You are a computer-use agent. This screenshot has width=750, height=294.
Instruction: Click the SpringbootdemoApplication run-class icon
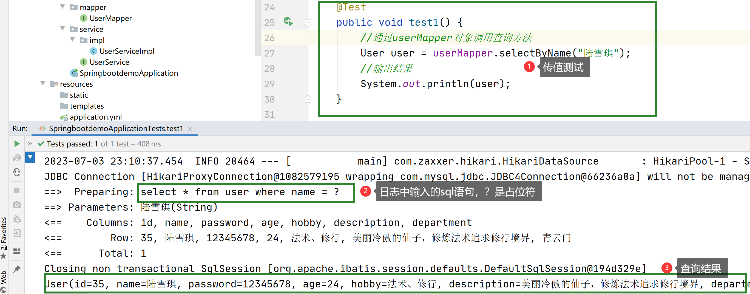point(74,73)
